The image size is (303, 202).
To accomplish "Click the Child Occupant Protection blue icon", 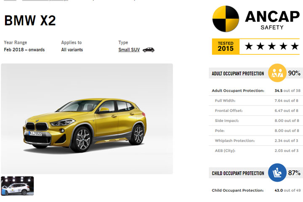I will tap(277, 173).
